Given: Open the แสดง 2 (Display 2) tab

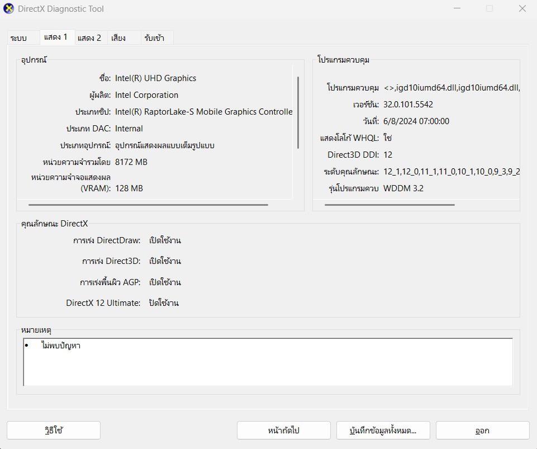Looking at the screenshot, I should [x=90, y=37].
